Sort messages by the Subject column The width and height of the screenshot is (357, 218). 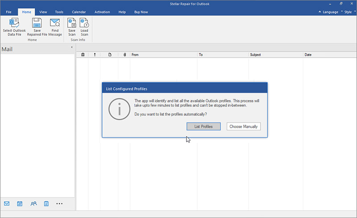276,55
